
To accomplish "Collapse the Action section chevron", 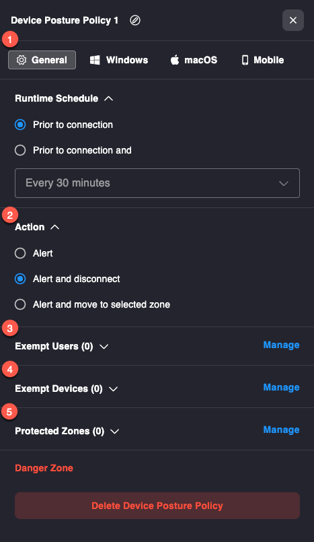I will point(55,227).
